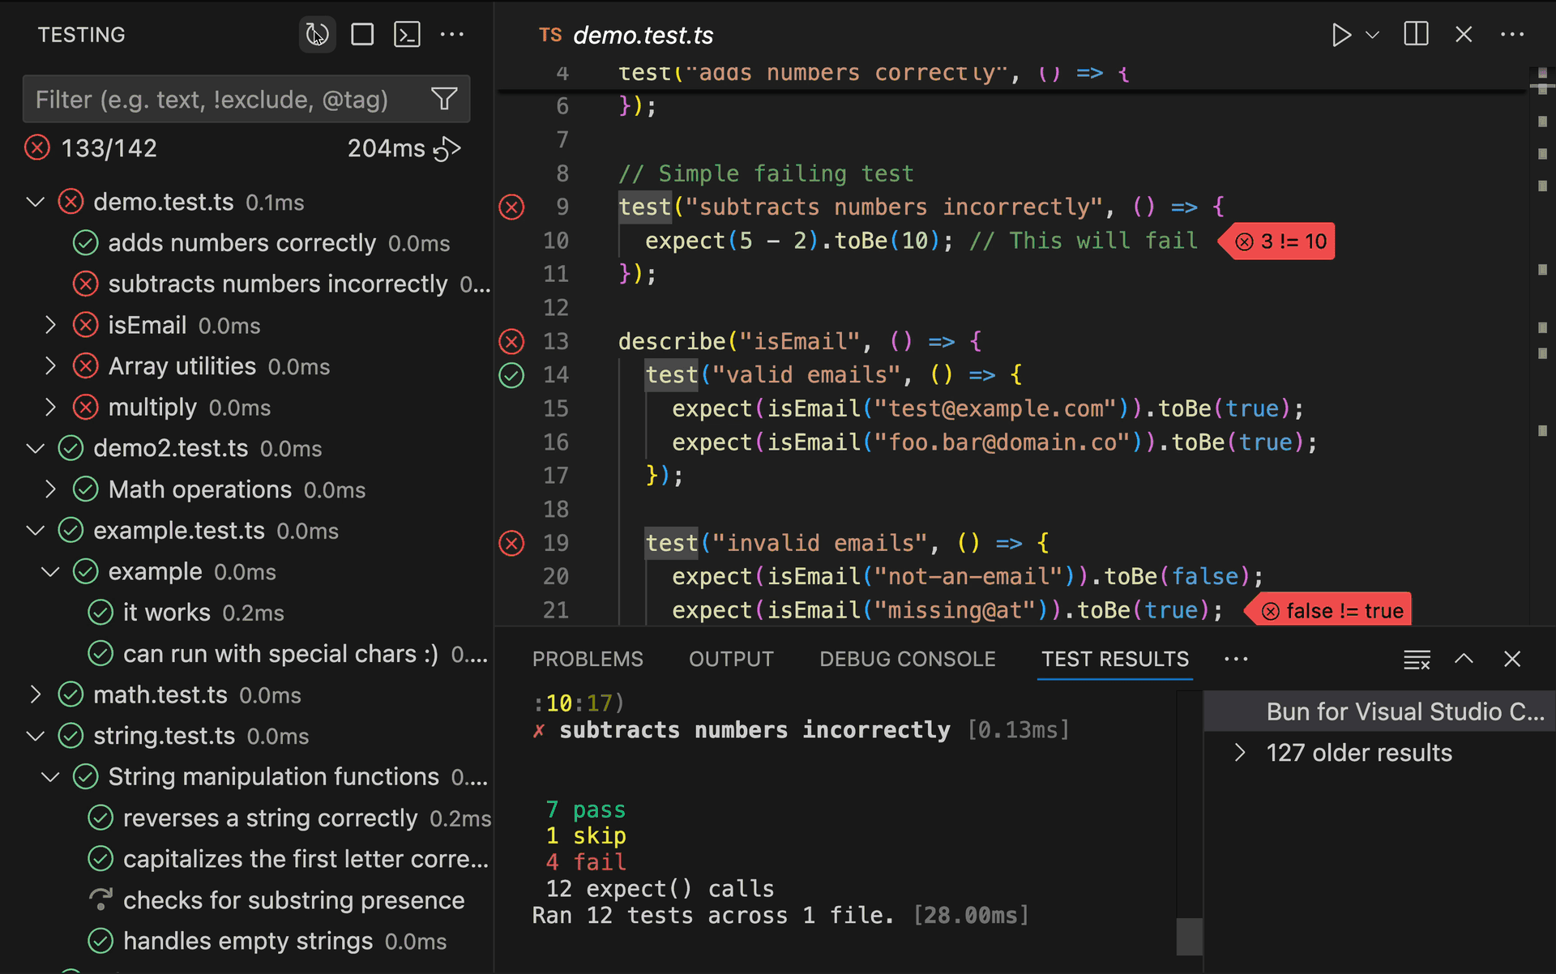Click into the test Filter text field

point(212,100)
